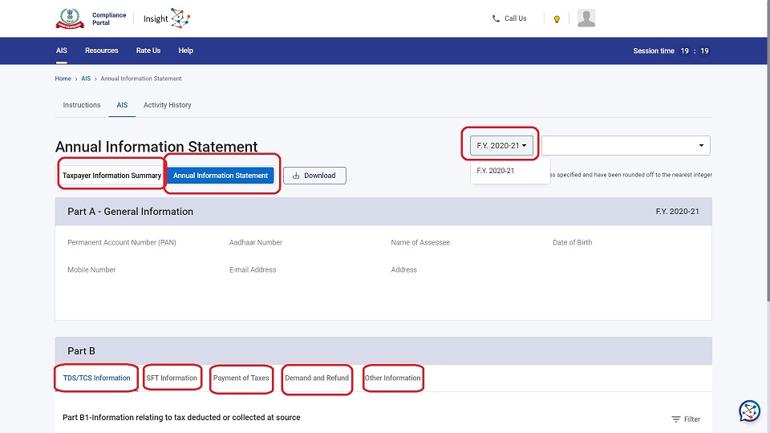This screenshot has width=770, height=433.
Task: Click the yellow lightbulb icon
Action: click(x=557, y=19)
